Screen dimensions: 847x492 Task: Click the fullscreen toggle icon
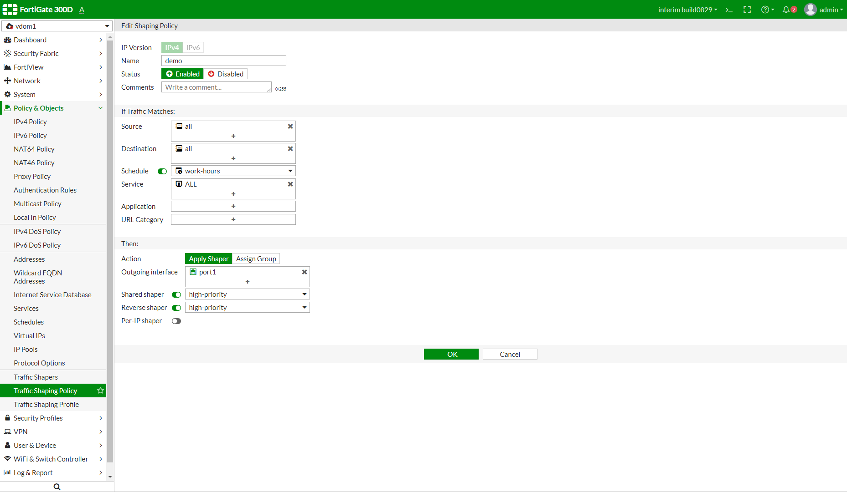(x=747, y=10)
